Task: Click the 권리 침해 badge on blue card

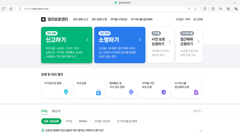Action: click(x=105, y=33)
